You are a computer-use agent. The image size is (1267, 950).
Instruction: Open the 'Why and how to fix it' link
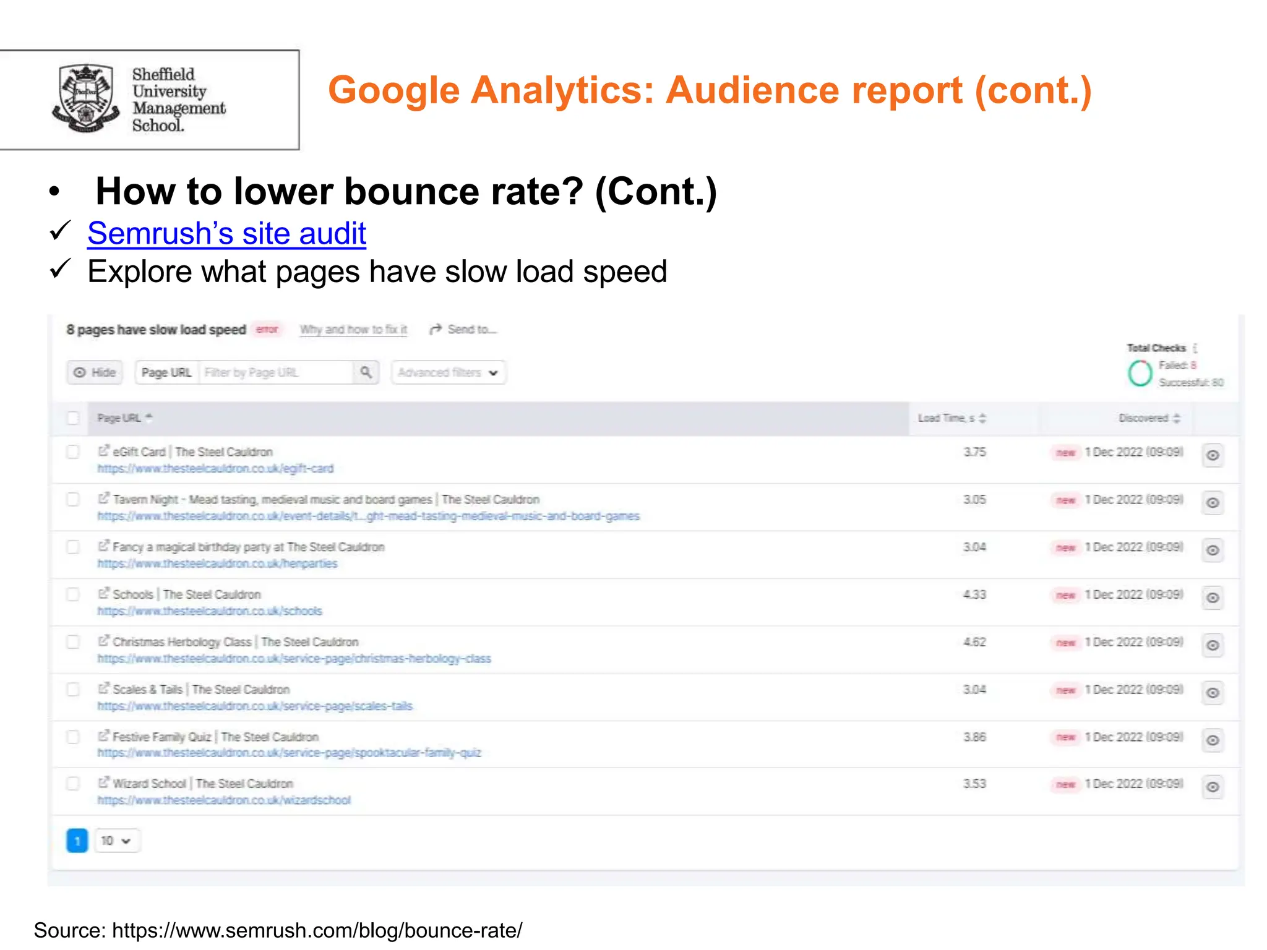353,330
